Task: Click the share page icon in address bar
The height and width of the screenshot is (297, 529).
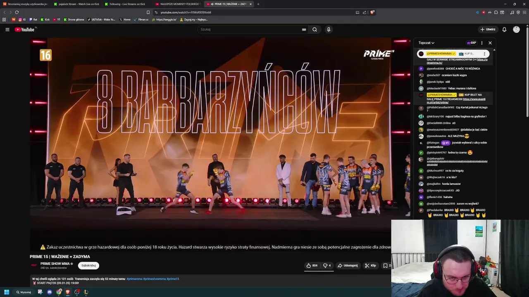Action: [365, 12]
